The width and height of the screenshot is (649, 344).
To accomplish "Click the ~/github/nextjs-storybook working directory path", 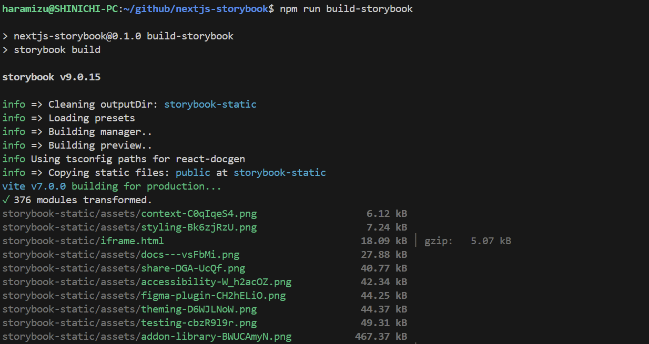I will 196,9.
